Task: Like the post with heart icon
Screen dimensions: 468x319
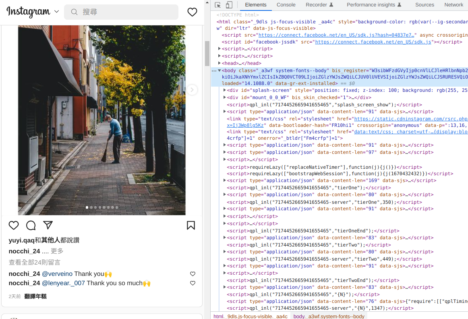Action: (x=14, y=226)
